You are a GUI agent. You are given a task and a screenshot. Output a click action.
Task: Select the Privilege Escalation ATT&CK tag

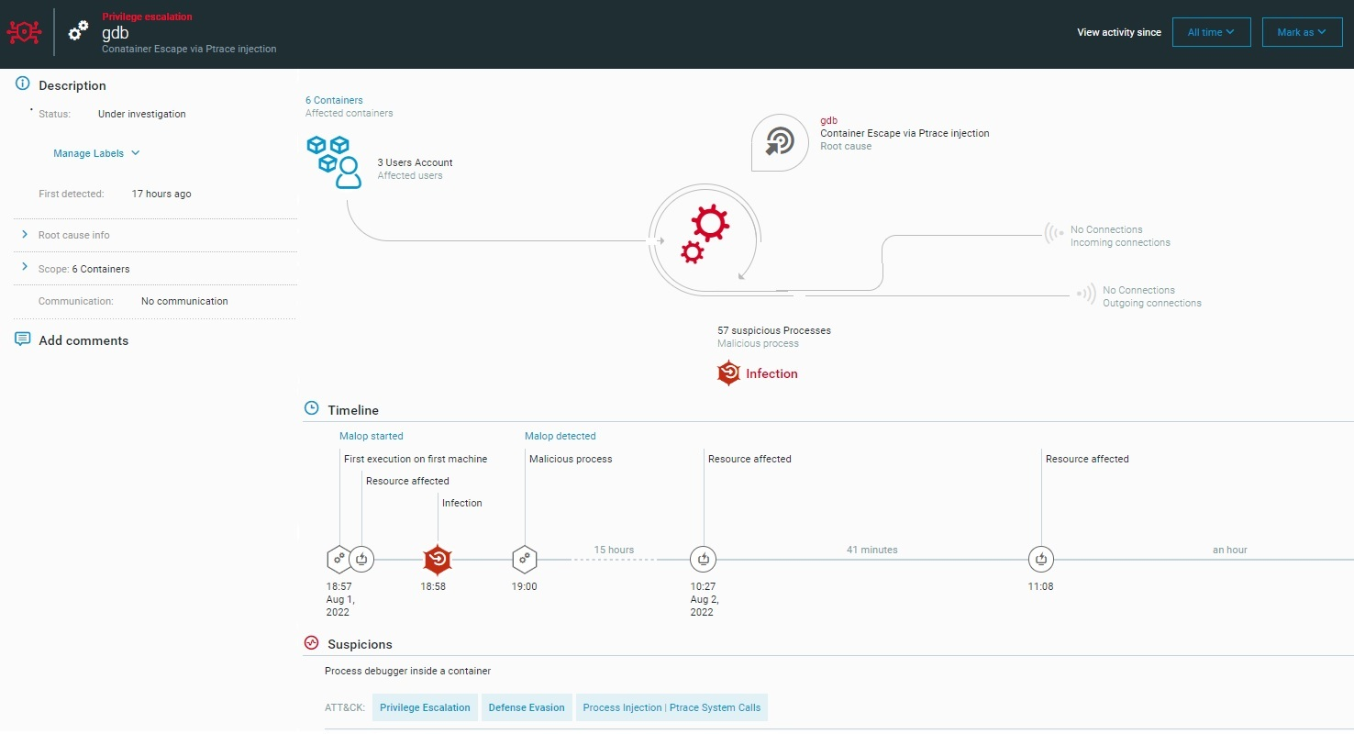425,707
